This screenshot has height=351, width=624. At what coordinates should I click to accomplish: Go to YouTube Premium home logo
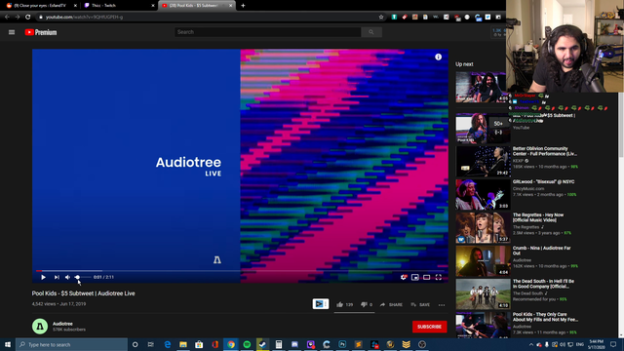[41, 32]
